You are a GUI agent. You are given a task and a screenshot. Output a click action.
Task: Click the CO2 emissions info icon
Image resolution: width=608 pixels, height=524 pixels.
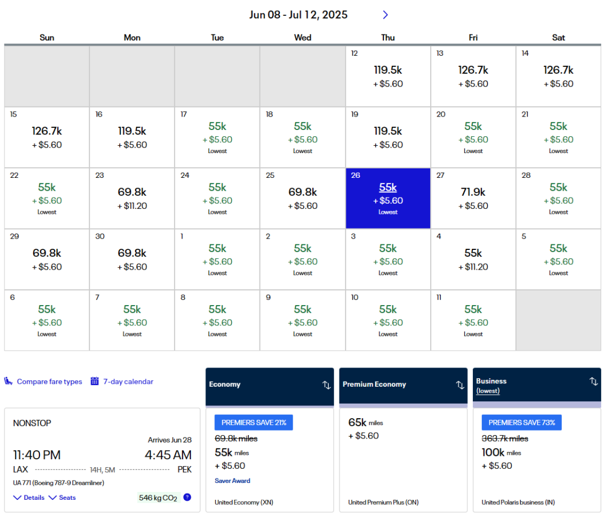pos(187,497)
